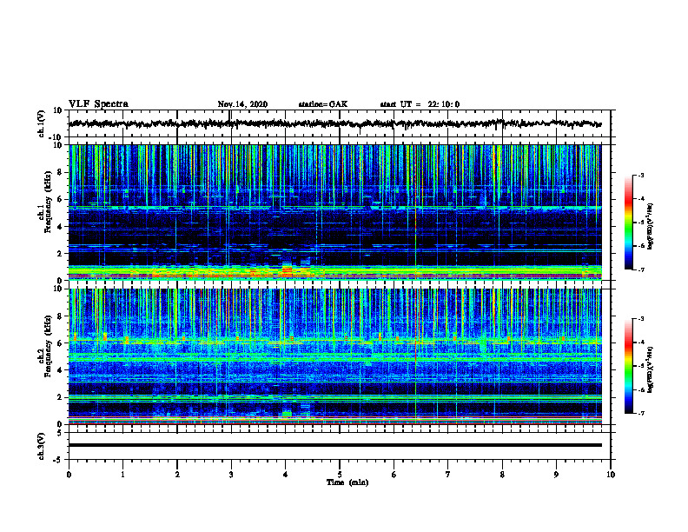Click the "0" tick on the time axis
Image resolution: width=688 pixels, height=532 pixels.
coord(69,475)
